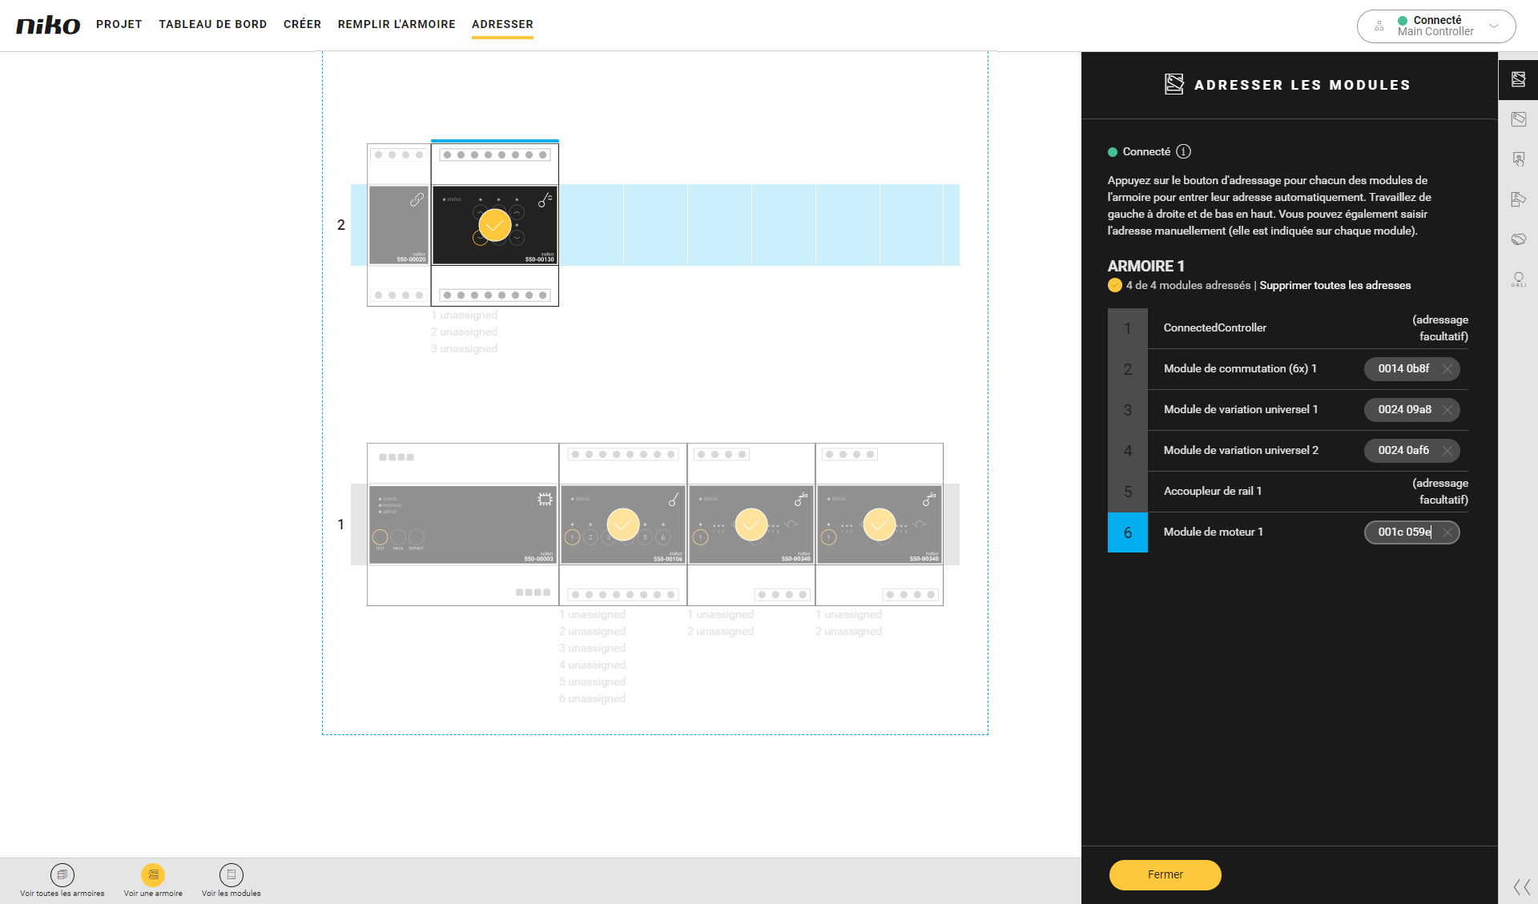Click the motor module checkmark on rail 2
The height and width of the screenshot is (904, 1538).
tap(495, 225)
